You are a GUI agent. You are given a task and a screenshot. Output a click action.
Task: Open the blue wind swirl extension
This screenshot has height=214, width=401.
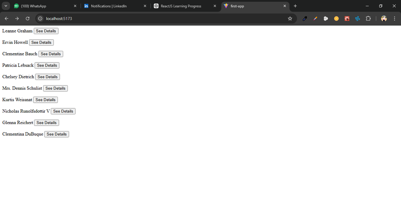(x=358, y=18)
